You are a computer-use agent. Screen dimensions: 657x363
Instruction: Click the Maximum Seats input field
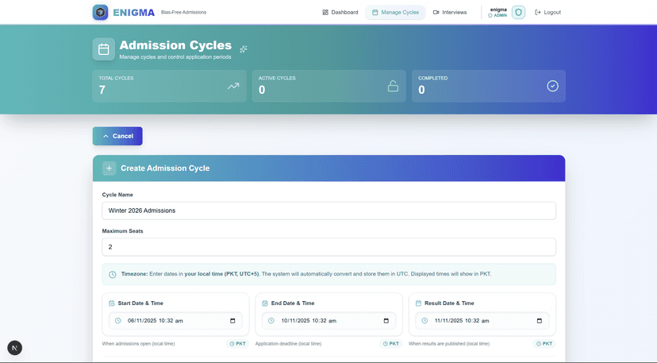[328, 247]
